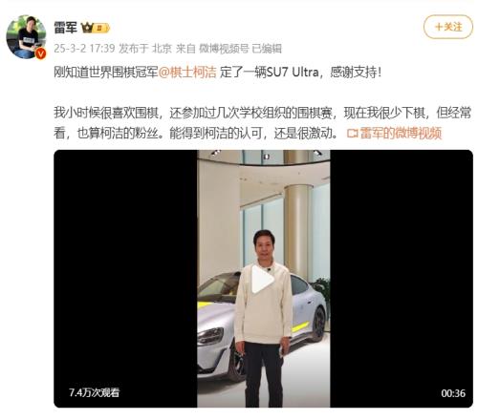
Task: Click the 00:36 video duration label
Action: click(x=453, y=393)
